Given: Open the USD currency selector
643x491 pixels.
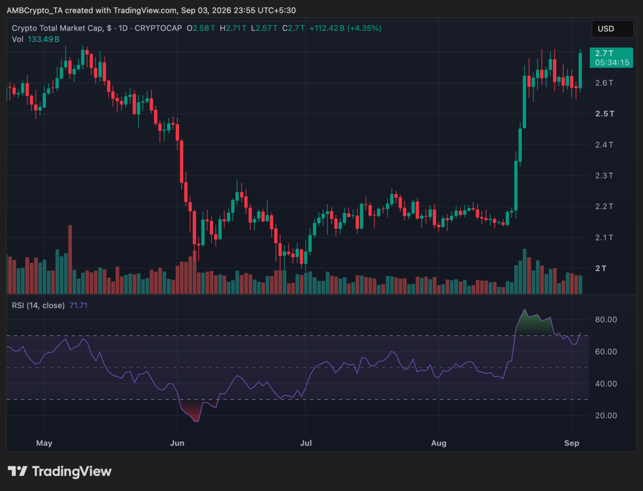Looking at the screenshot, I should 612,29.
